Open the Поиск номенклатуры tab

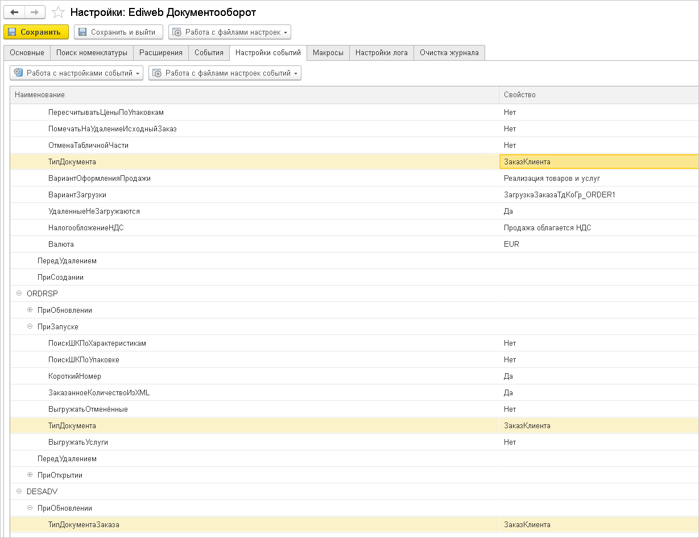[x=92, y=53]
